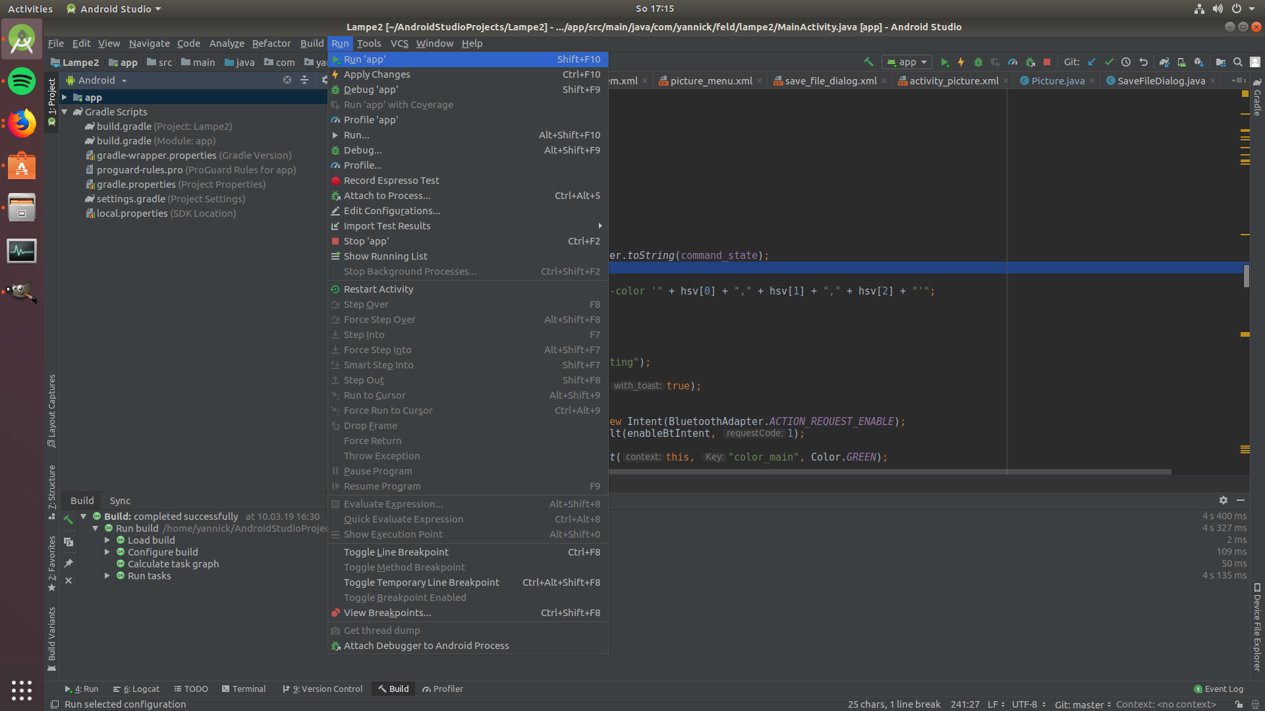Switch to the Picture.java editor tab
Image resolution: width=1265 pixels, height=711 pixels.
point(1057,81)
